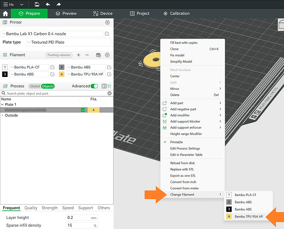Click the Redo arrow icon
The width and height of the screenshot is (284, 229).
point(59,4)
